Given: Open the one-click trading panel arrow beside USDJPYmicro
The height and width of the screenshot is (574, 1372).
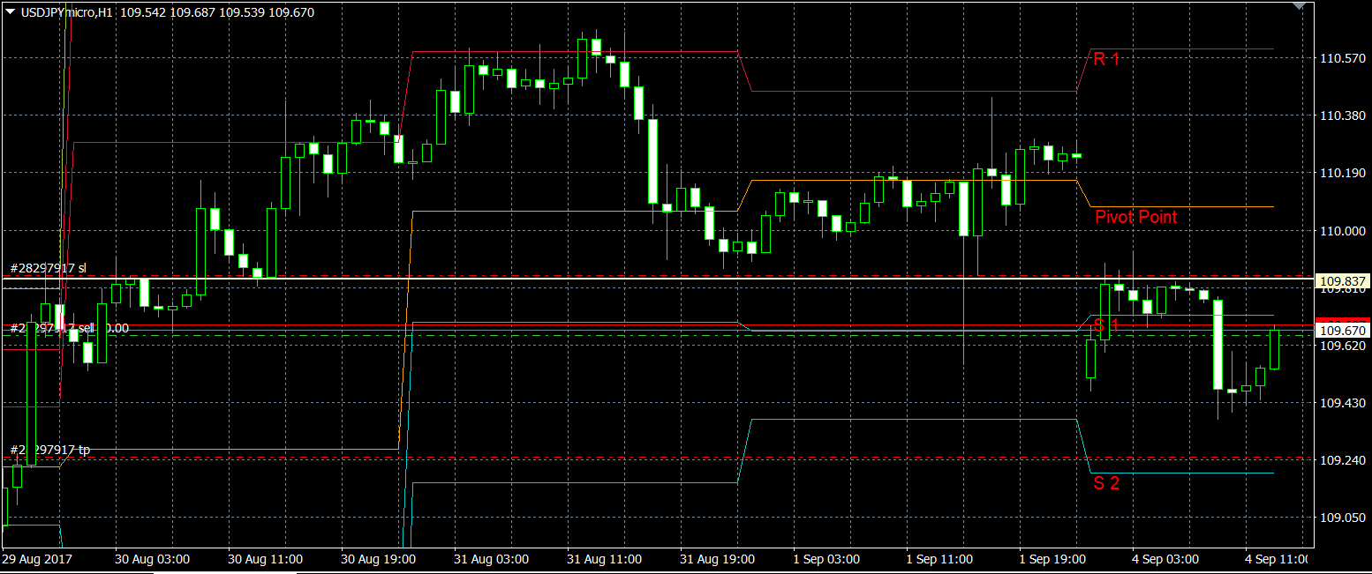Looking at the screenshot, I should [10, 12].
